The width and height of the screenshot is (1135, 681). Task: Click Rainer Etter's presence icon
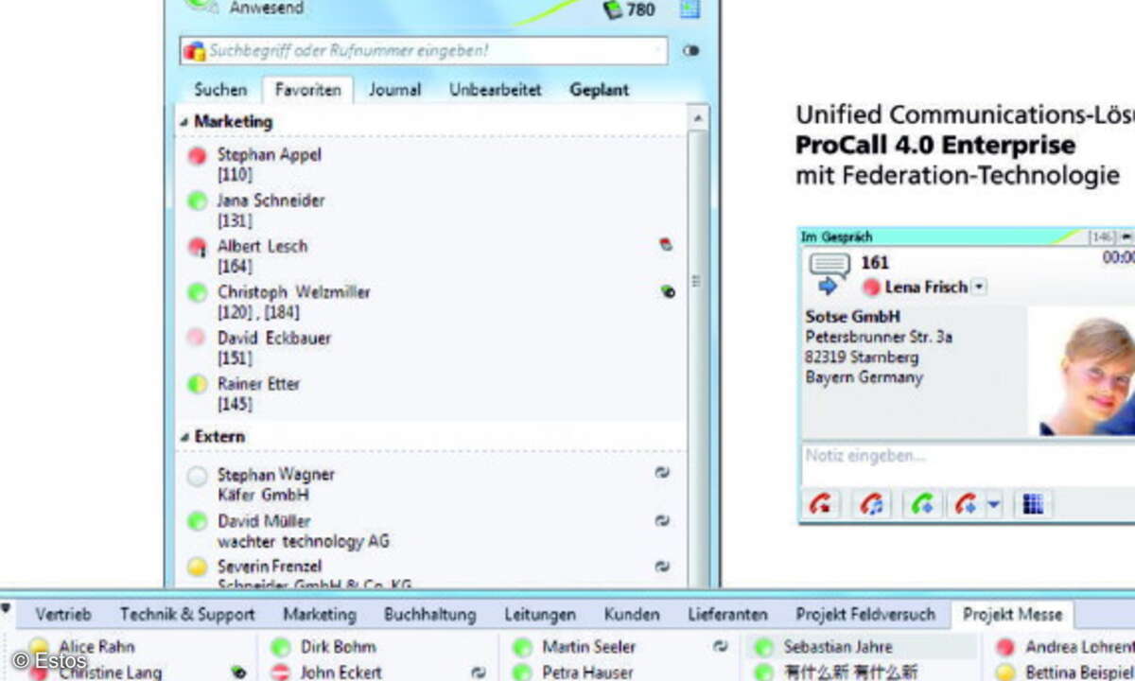point(197,385)
